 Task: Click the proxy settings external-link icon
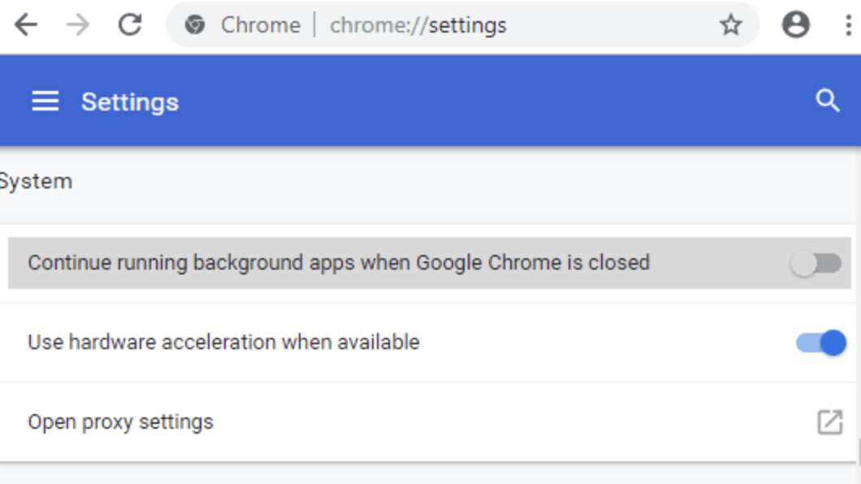pyautogui.click(x=829, y=422)
